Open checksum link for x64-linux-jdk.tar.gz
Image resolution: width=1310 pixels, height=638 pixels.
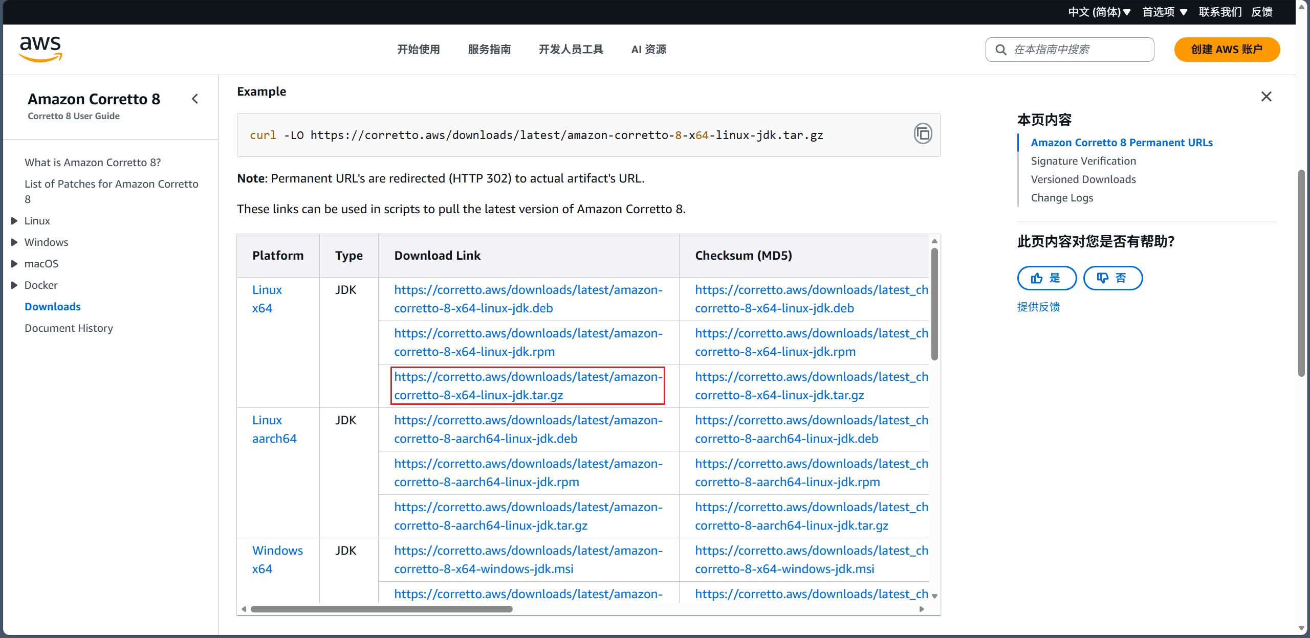812,386
